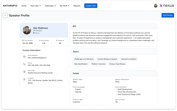Open the Reports menu item
Screen dimensions: 177x111
[x=77, y=6]
